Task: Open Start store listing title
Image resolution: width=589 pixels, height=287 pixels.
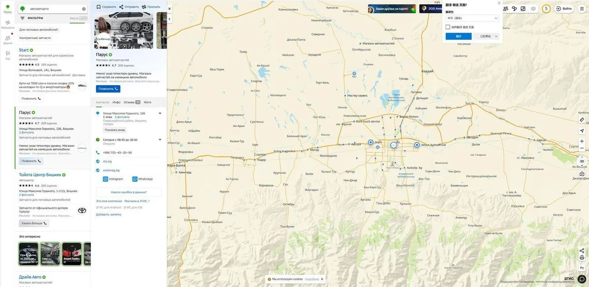Action: (24, 50)
